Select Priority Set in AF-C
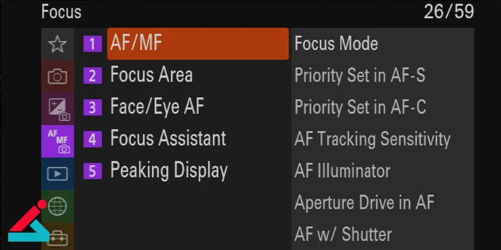Viewport: 501px width, 250px height. coord(360,107)
